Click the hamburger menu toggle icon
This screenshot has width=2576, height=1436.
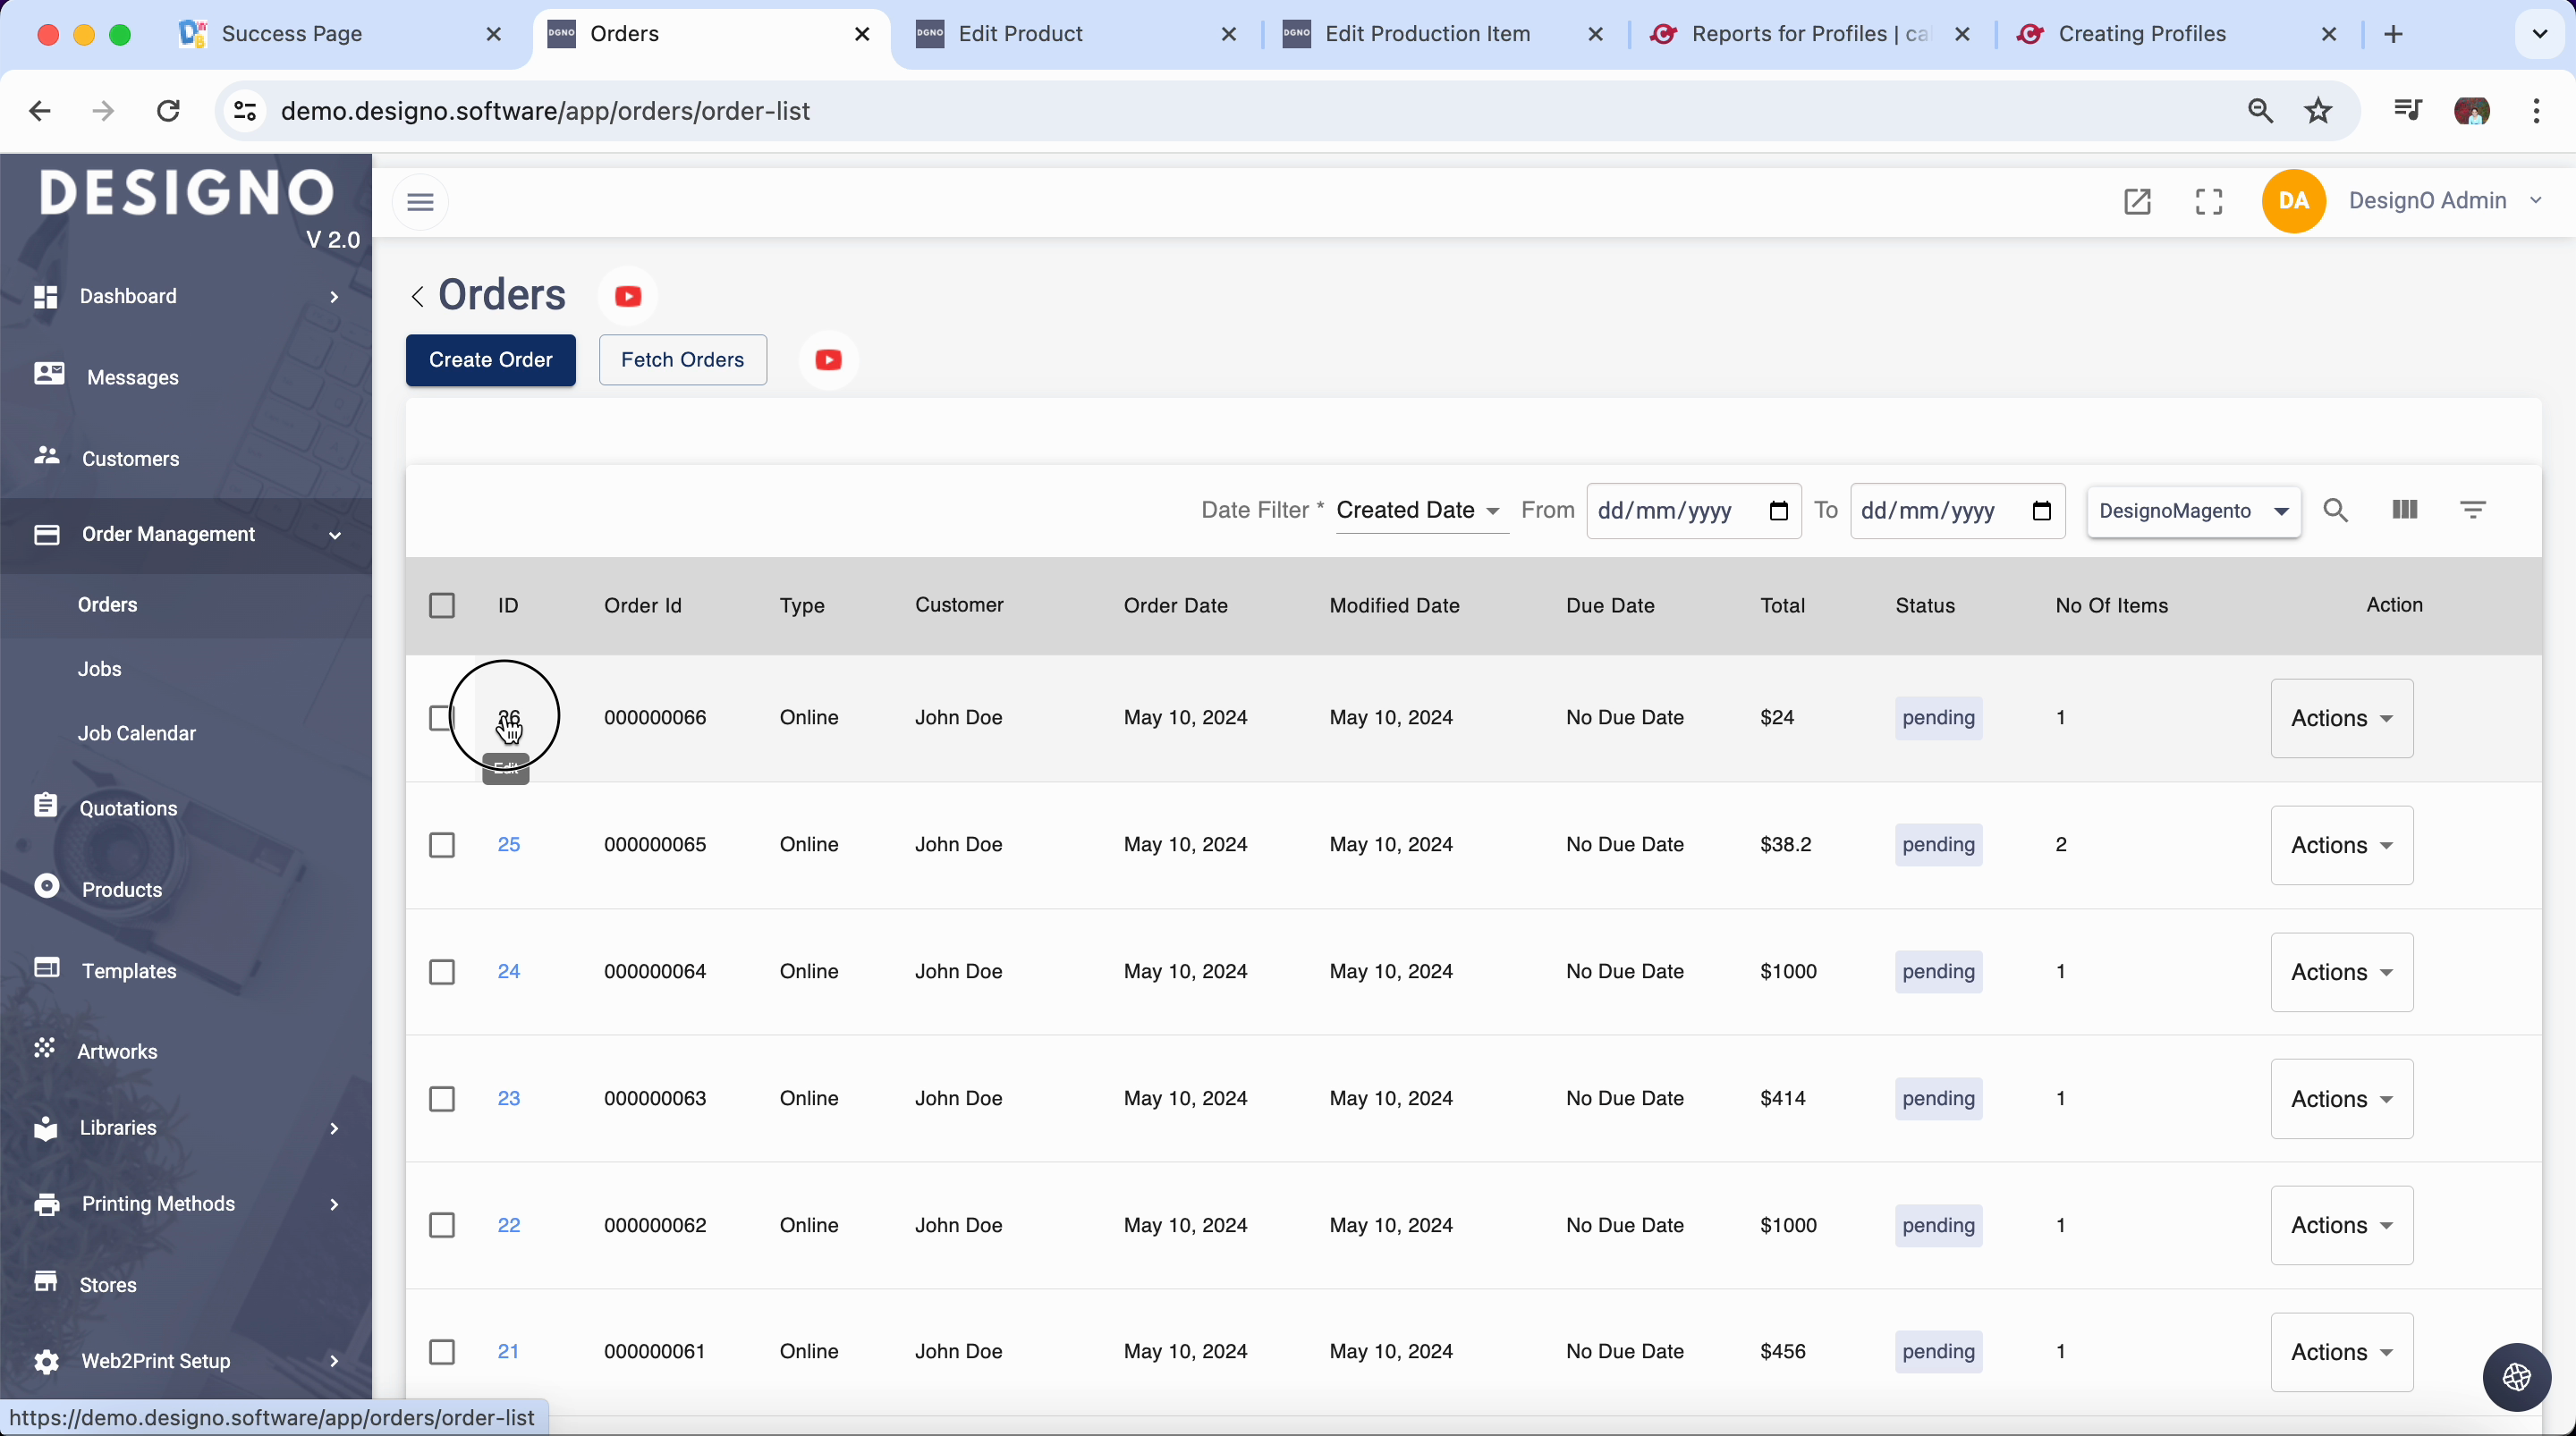[x=420, y=202]
